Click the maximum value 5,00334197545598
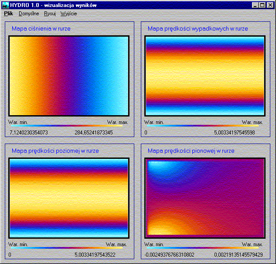This screenshot has height=264, width=276. (235, 133)
